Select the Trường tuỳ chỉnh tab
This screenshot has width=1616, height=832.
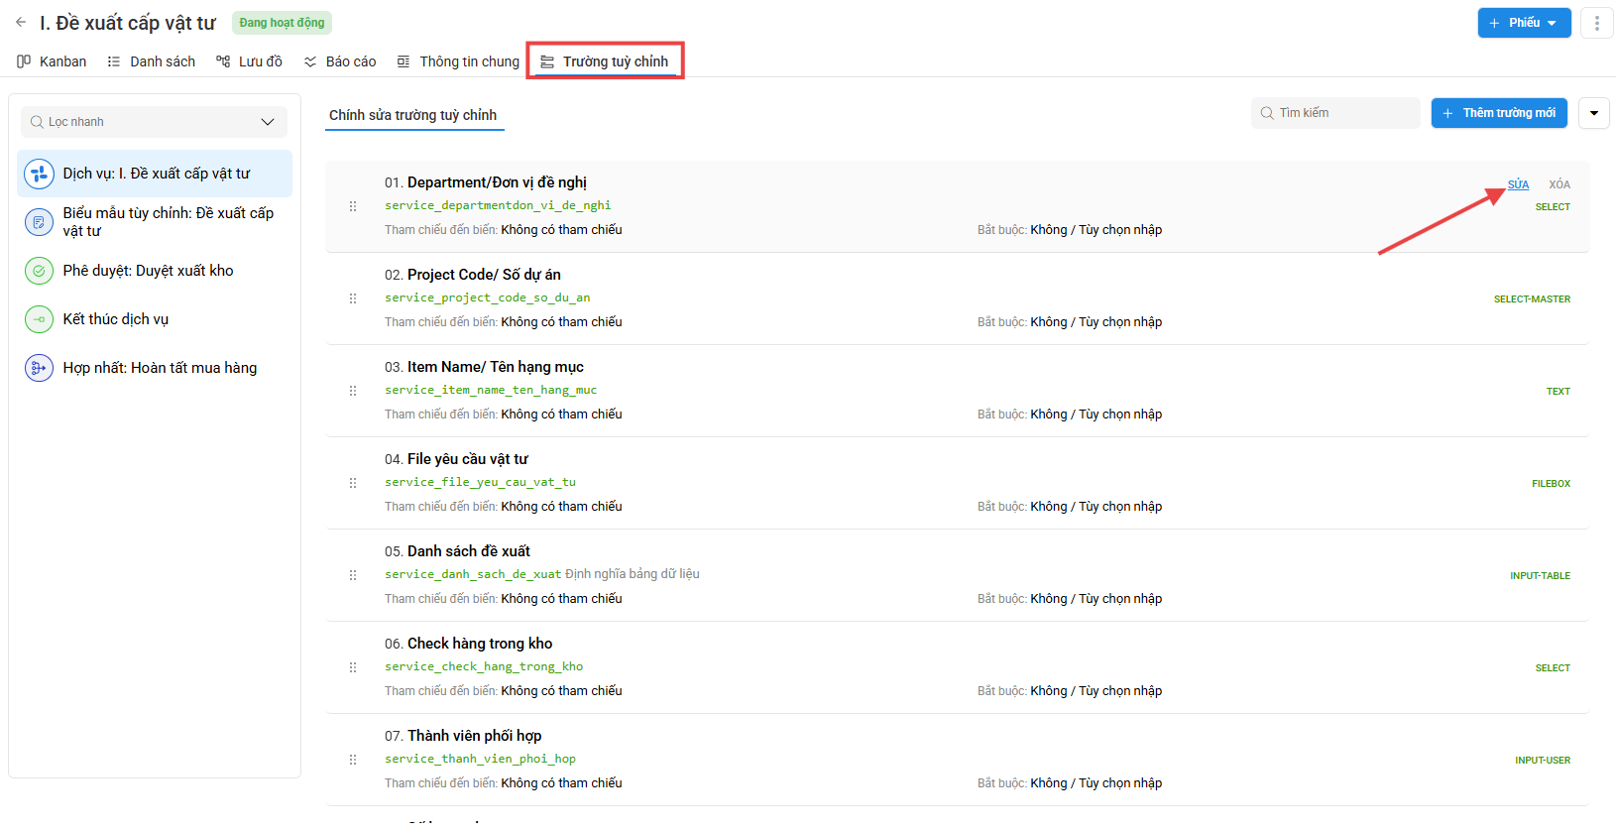[605, 61]
